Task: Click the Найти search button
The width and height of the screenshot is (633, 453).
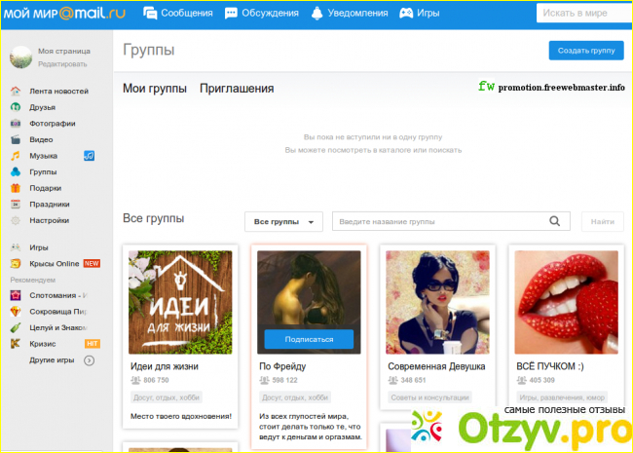Action: pos(602,222)
